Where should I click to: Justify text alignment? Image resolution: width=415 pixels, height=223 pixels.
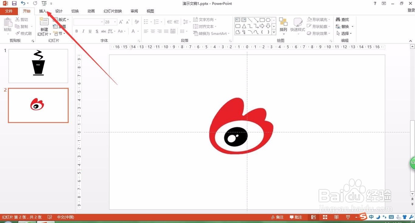coord(166,31)
